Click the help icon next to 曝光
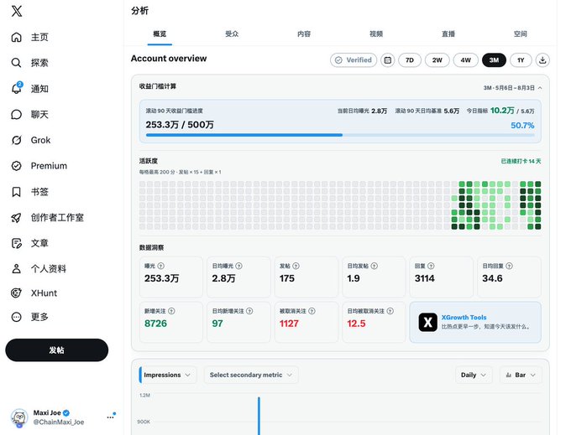The image size is (571, 435). pyautogui.click(x=160, y=266)
